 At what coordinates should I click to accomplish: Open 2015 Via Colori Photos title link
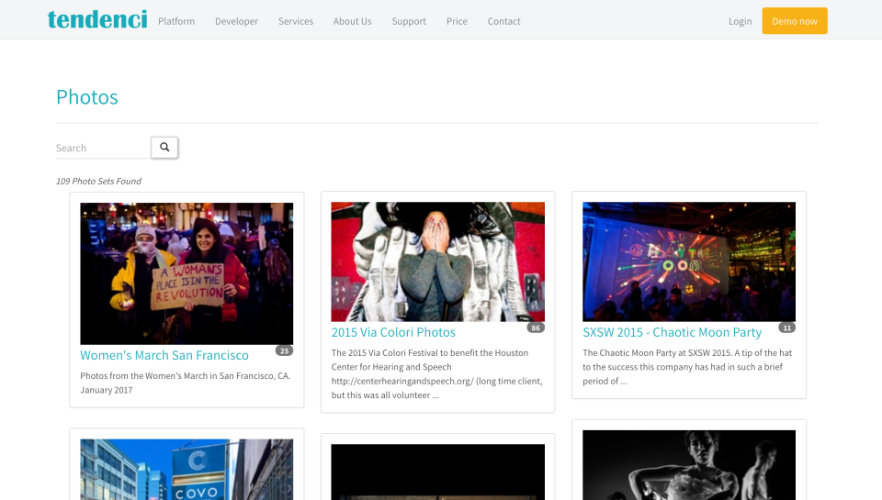click(x=393, y=332)
